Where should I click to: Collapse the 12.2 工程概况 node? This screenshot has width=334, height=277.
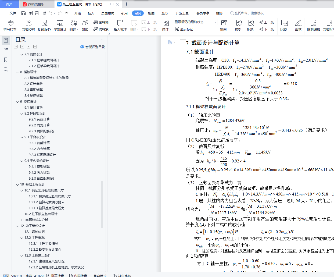point(22,238)
